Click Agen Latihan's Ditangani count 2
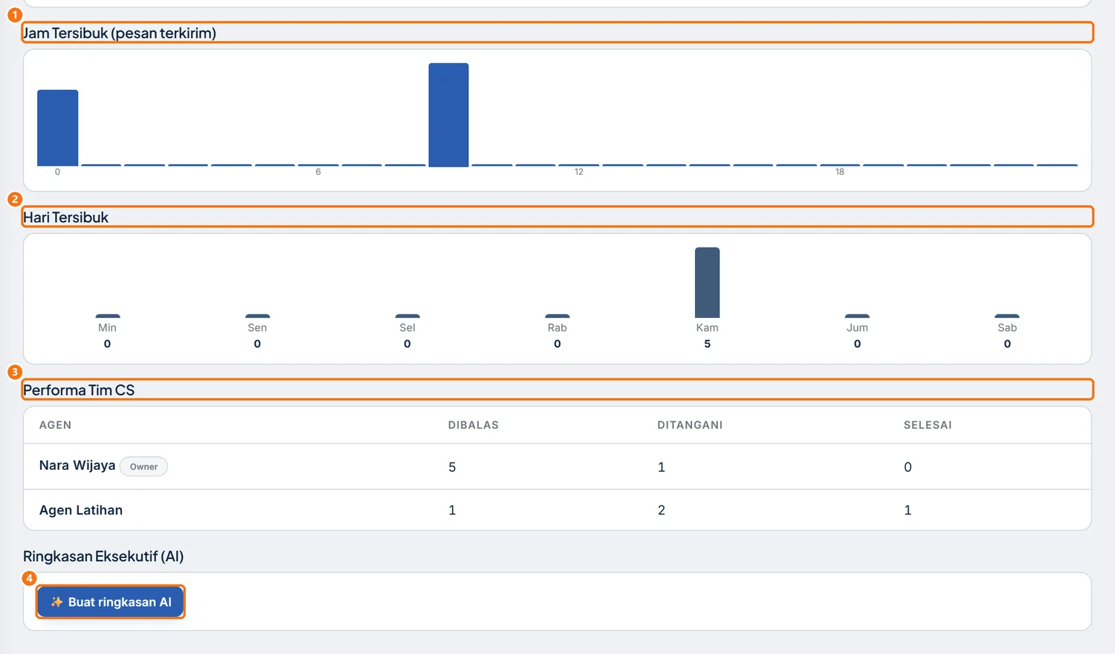The image size is (1115, 654). tap(662, 510)
